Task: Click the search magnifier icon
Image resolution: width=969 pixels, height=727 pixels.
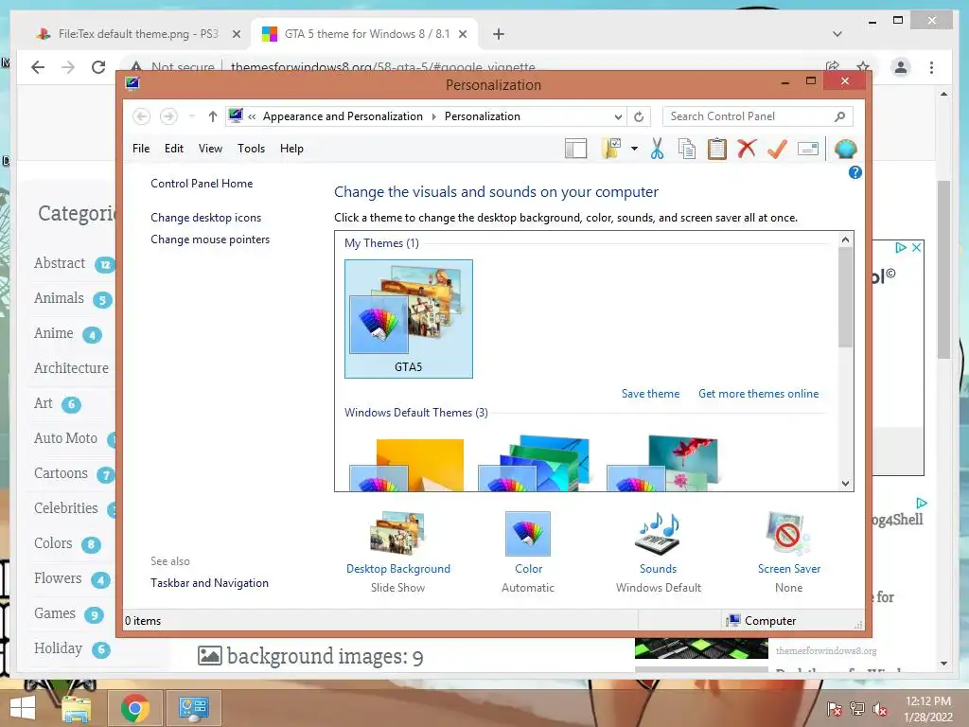Action: 839,116
